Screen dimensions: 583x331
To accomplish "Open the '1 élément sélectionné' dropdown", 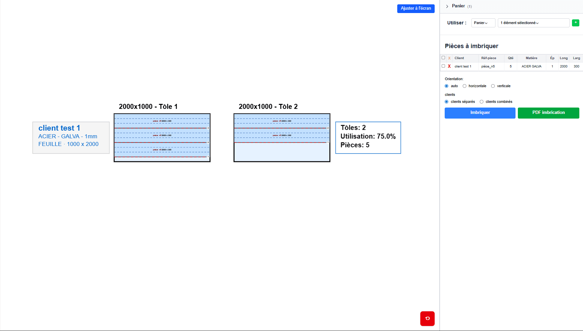I will coord(533,23).
